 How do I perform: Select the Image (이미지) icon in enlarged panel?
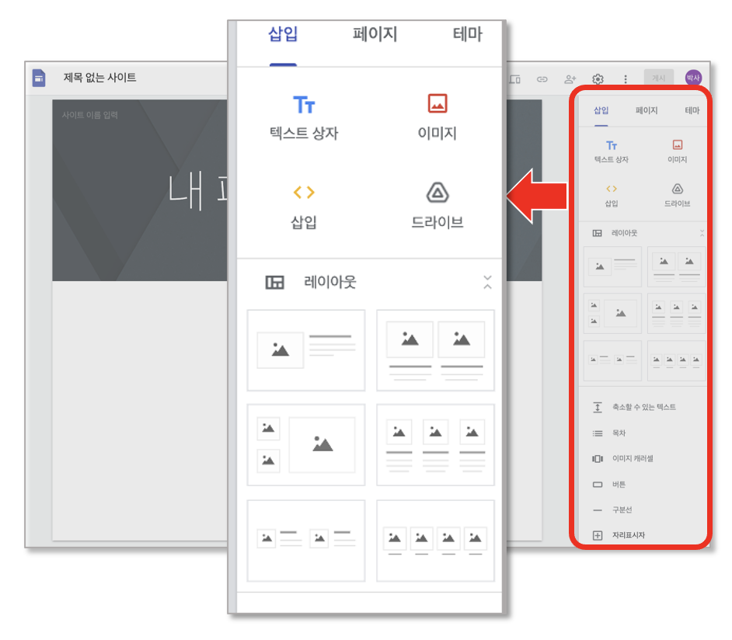[437, 103]
